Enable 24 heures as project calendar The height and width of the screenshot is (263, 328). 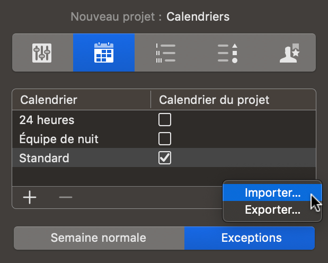coord(165,120)
